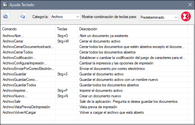
Task: Select the ArchivoNuevo... command
Action: (15, 96)
